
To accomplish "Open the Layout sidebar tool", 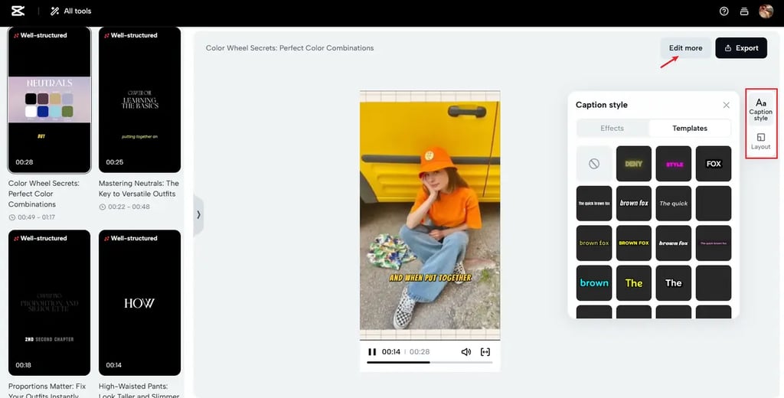I will pyautogui.click(x=760, y=142).
